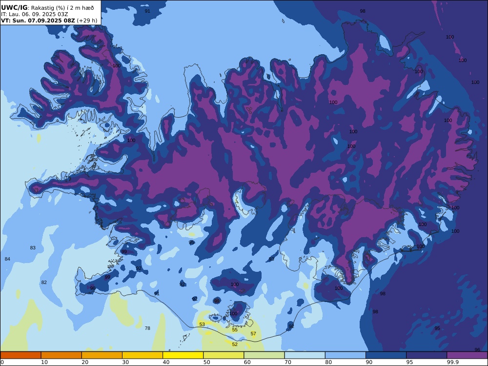The width and height of the screenshot is (488, 366).
Task: Select the 90–95 dark blue legend swatch
Action: click(386, 355)
